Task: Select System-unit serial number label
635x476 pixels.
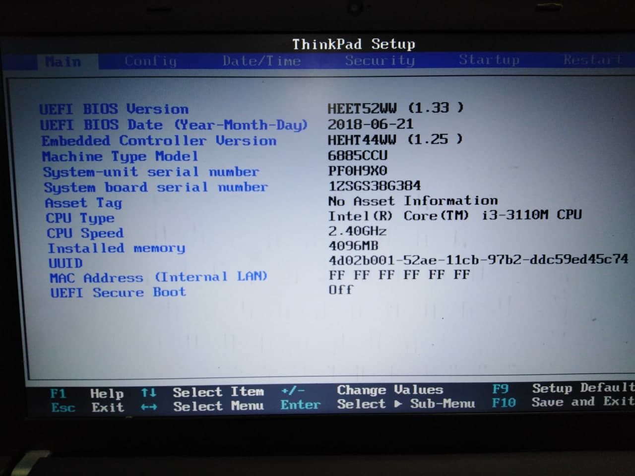Action: [x=151, y=172]
